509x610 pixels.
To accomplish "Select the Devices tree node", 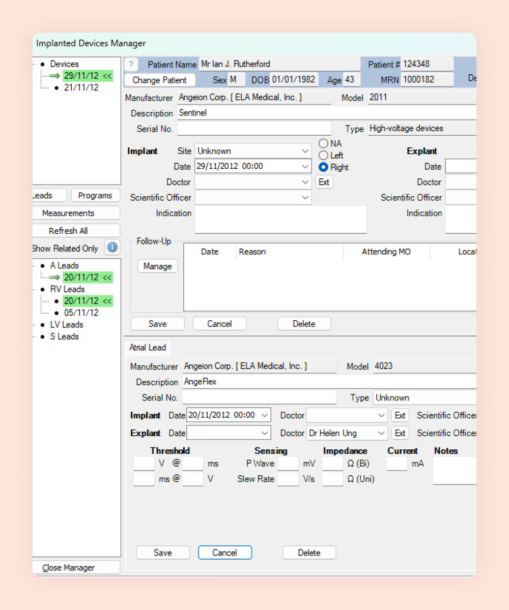I will pyautogui.click(x=65, y=64).
